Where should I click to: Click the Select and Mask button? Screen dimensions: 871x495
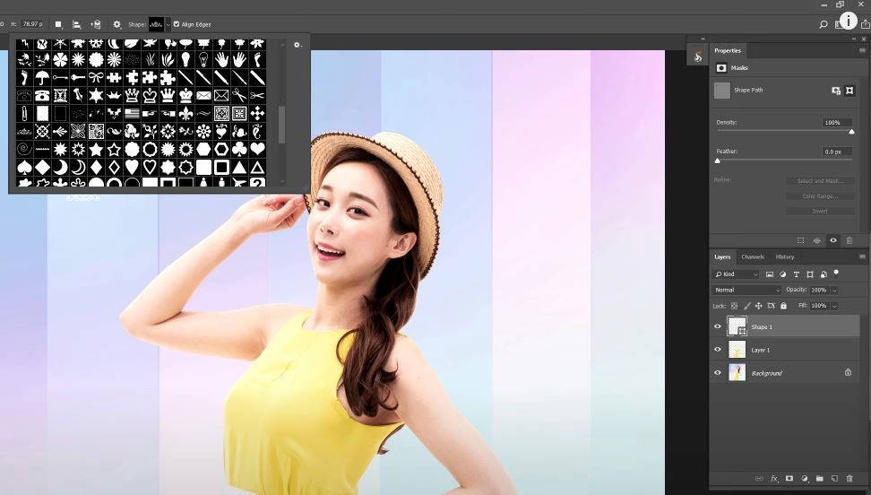[x=820, y=181]
